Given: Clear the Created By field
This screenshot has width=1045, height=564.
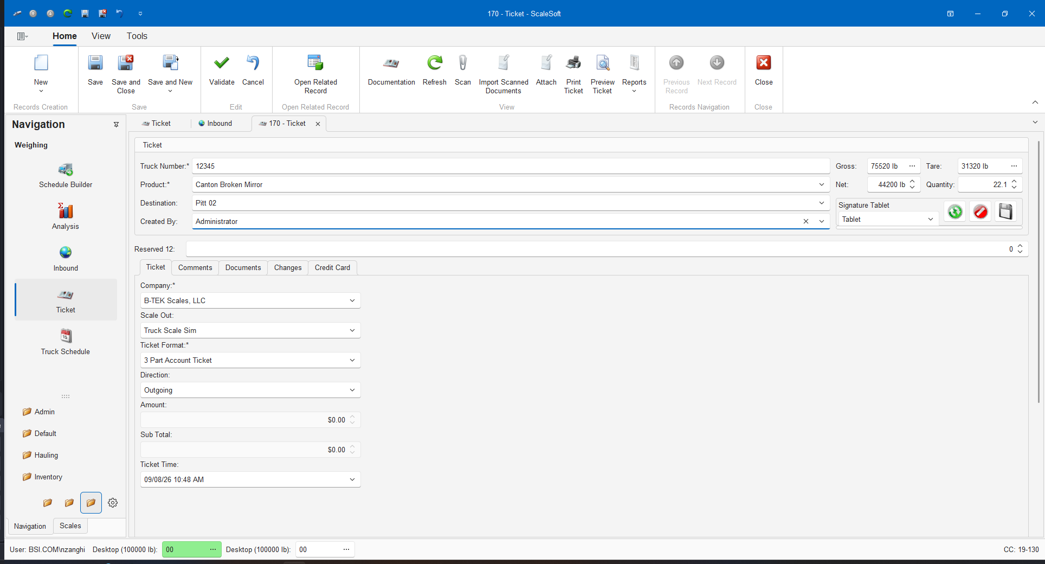Looking at the screenshot, I should click(806, 221).
